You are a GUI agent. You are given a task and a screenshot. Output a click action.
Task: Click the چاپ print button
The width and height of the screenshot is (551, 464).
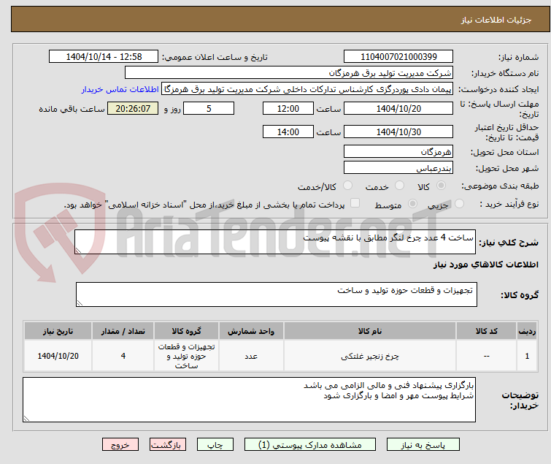tap(215, 445)
